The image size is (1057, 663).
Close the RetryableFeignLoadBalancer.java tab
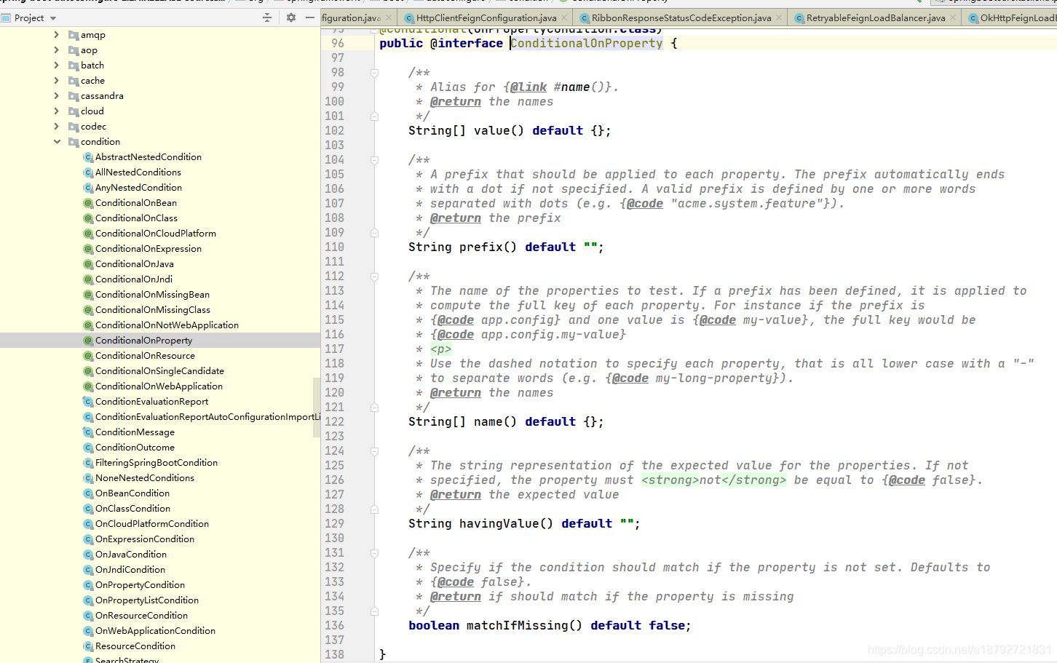tap(953, 18)
